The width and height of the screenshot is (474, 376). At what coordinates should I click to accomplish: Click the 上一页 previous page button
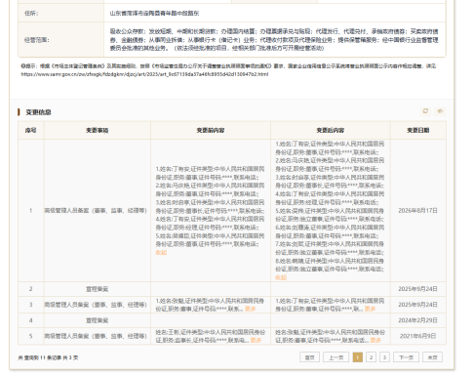[336, 357]
